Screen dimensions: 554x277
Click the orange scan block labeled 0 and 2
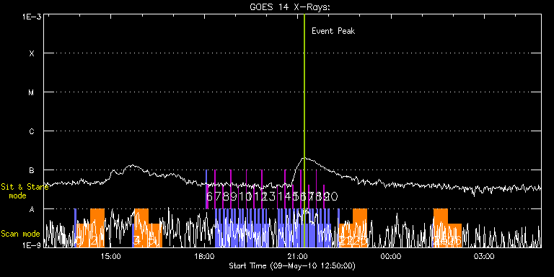point(91,228)
